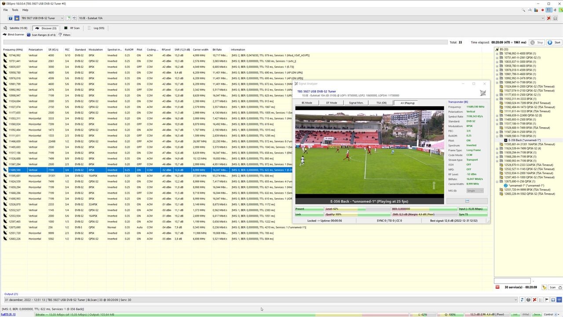Toggle the blue lock icon on the toolbar
This screenshot has height=317, width=563.
tap(17, 18)
